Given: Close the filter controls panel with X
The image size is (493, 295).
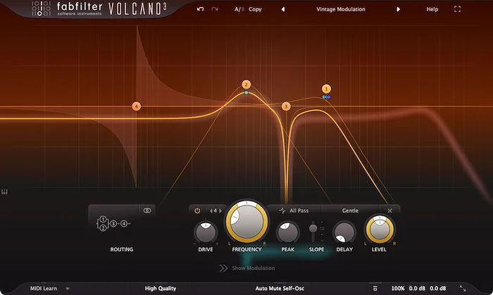Looking at the screenshot, I should pyautogui.click(x=390, y=210).
